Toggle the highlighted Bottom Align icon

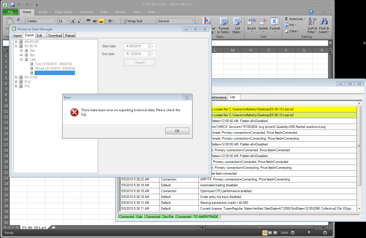[x=101, y=21]
